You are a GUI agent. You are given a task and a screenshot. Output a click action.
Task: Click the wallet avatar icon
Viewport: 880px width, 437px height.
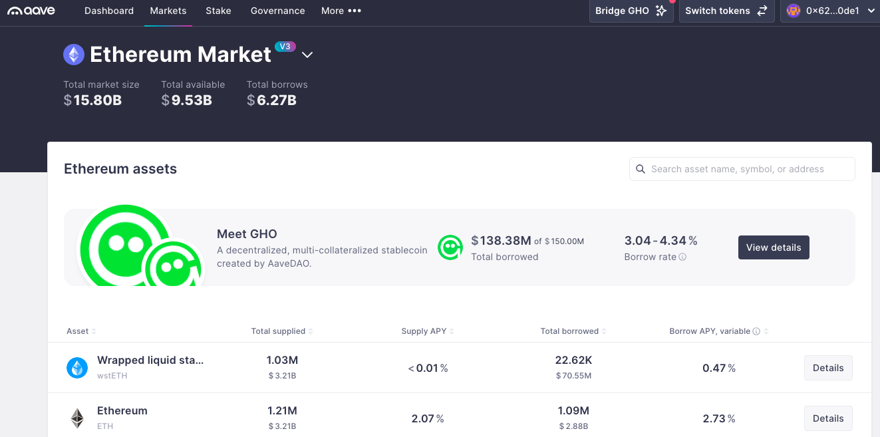(x=794, y=11)
